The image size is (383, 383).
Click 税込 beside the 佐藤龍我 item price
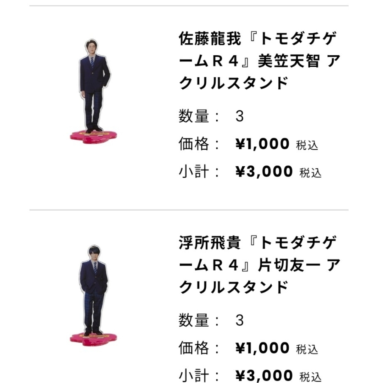[307, 145]
